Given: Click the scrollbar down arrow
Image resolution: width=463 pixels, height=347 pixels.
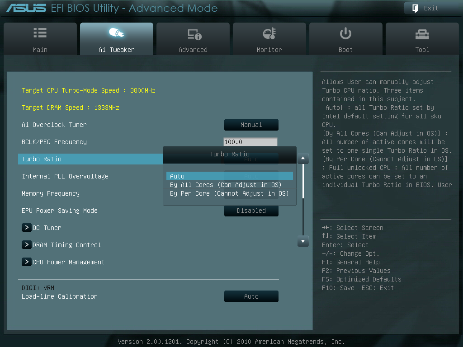Looking at the screenshot, I should click(x=303, y=241).
